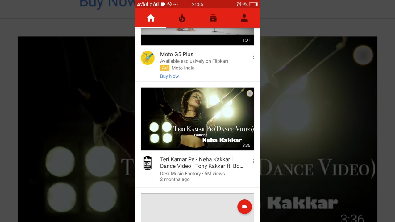Tap the grey placeholder video card below
This screenshot has height=222, width=395.
click(197, 208)
